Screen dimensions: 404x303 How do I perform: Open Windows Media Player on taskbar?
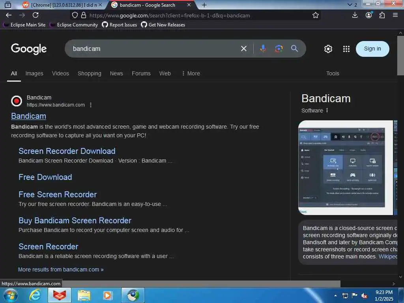tap(108, 295)
